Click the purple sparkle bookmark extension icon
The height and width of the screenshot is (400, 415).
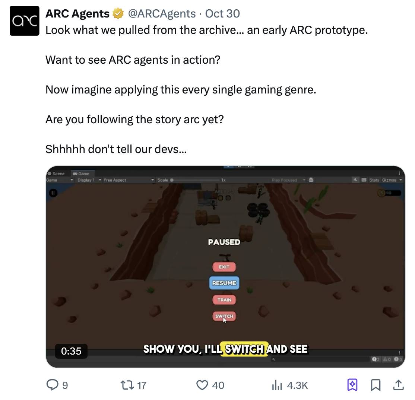[352, 385]
